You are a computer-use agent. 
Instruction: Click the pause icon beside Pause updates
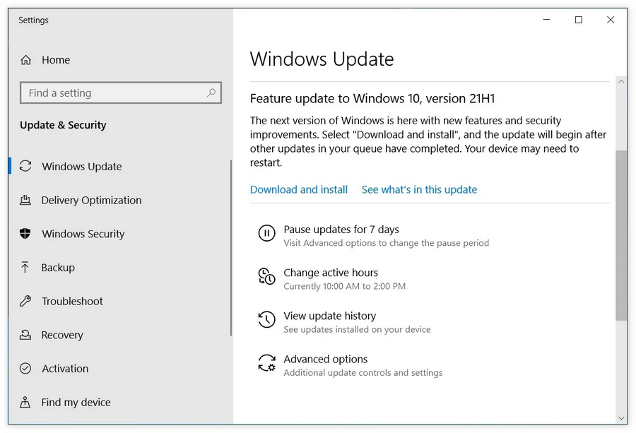(266, 234)
